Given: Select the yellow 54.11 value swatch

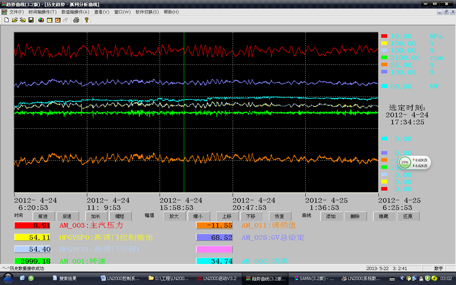Looking at the screenshot, I should 32,237.
